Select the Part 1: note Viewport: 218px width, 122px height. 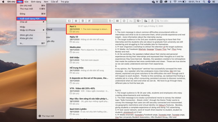(x=89, y=29)
